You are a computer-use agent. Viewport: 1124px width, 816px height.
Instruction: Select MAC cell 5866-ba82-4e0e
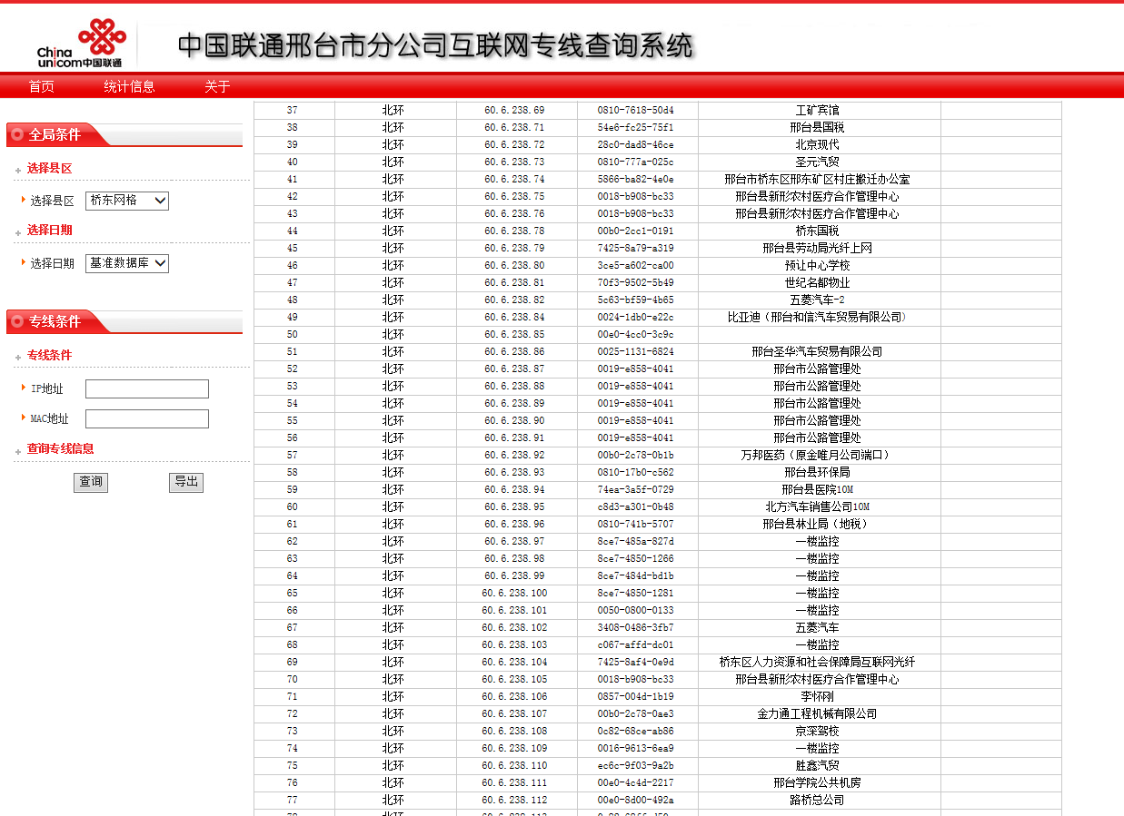tap(637, 179)
